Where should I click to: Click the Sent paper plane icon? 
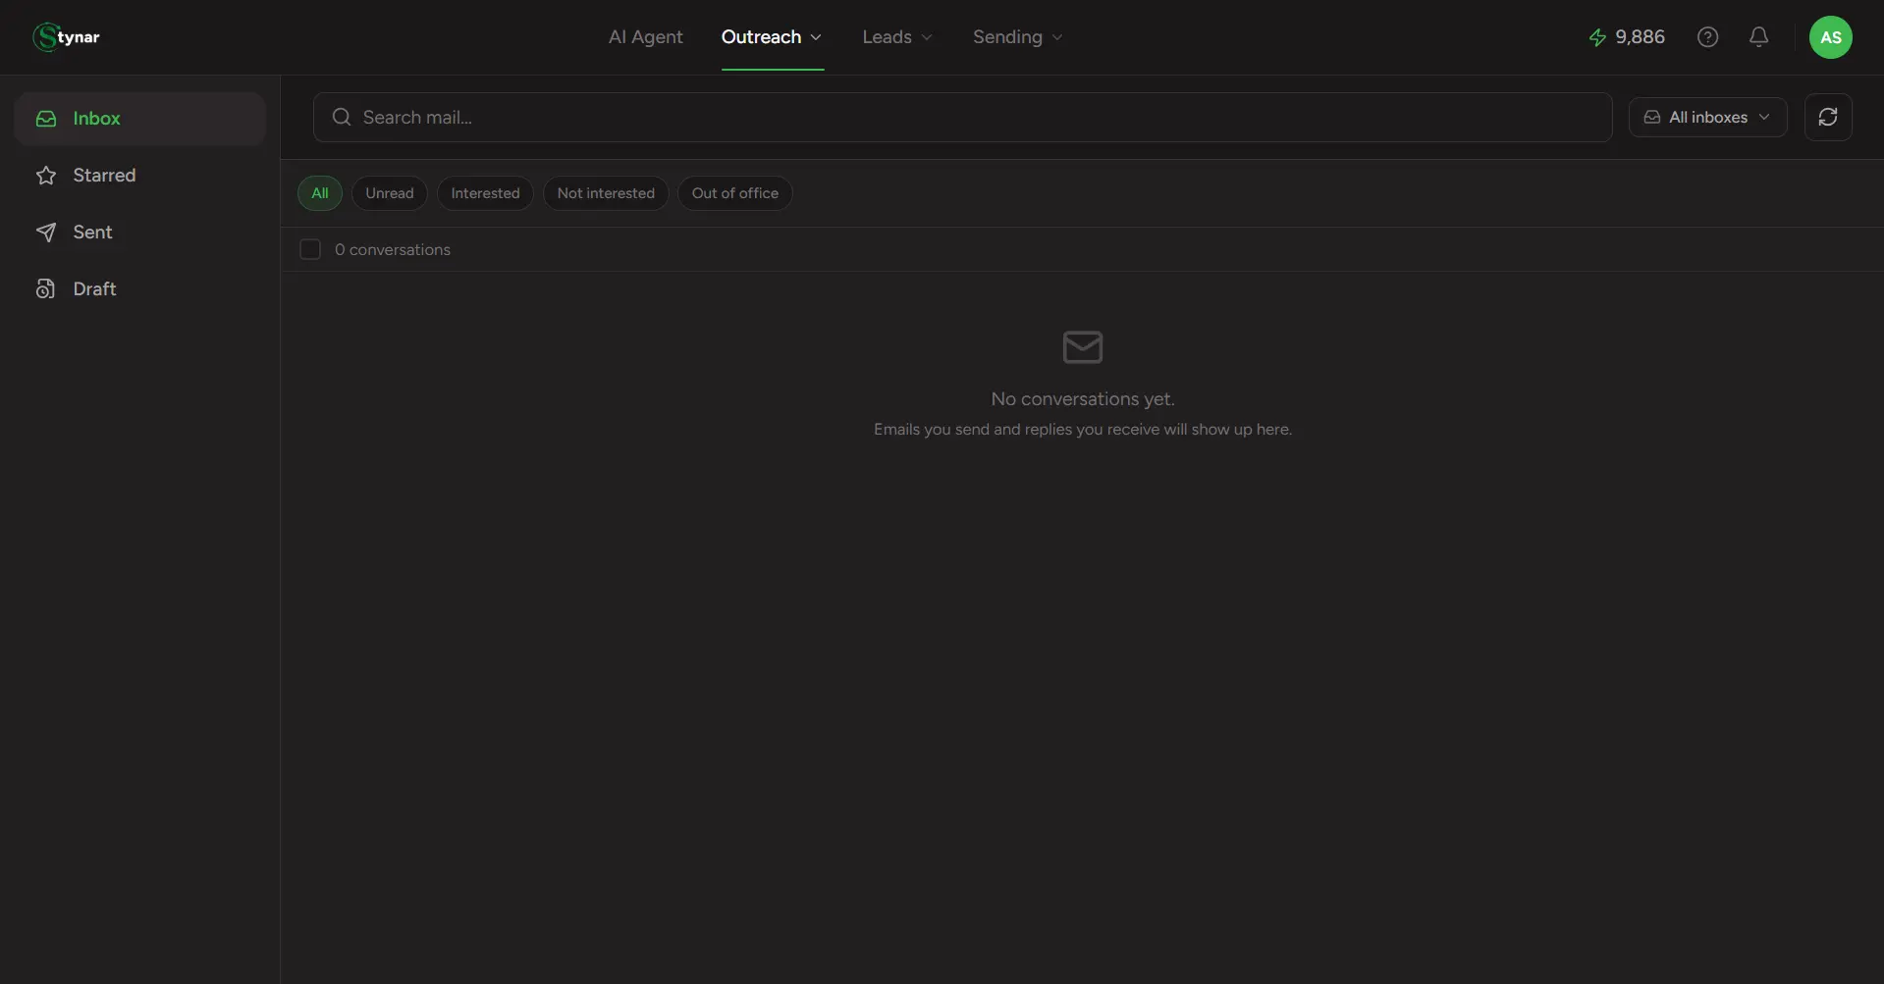(x=46, y=233)
